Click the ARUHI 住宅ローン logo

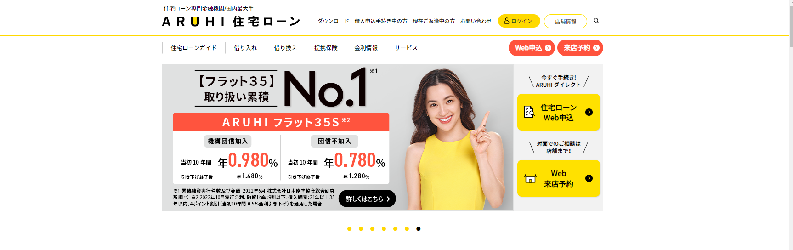(x=232, y=22)
